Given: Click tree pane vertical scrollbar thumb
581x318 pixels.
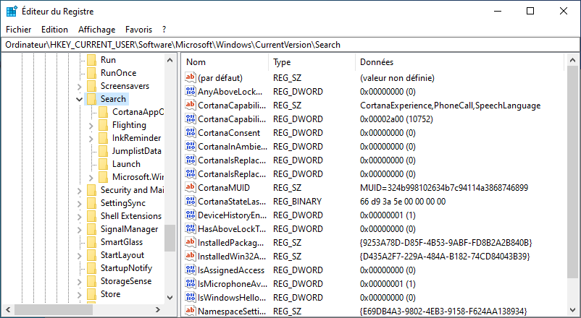Looking at the screenshot, I should tap(170, 238).
